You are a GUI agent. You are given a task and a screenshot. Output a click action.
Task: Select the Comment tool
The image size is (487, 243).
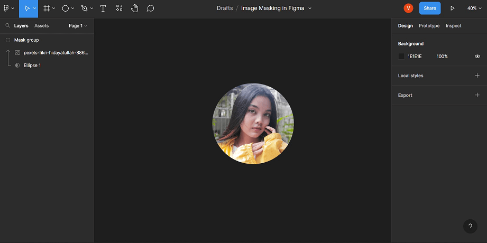coord(150,8)
